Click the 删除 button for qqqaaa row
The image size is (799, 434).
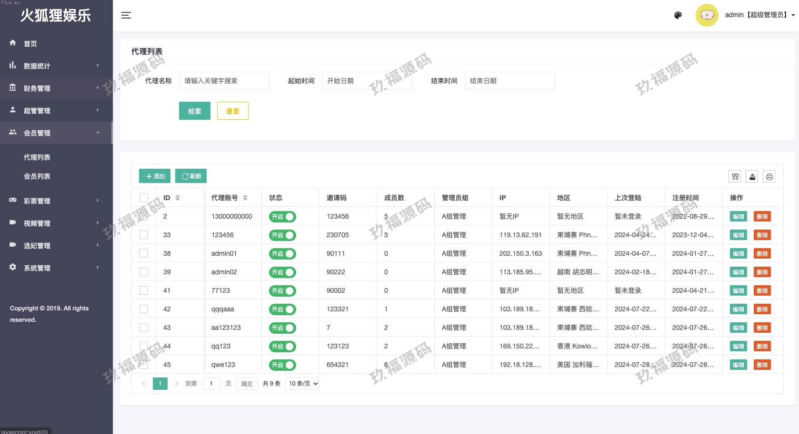(762, 309)
